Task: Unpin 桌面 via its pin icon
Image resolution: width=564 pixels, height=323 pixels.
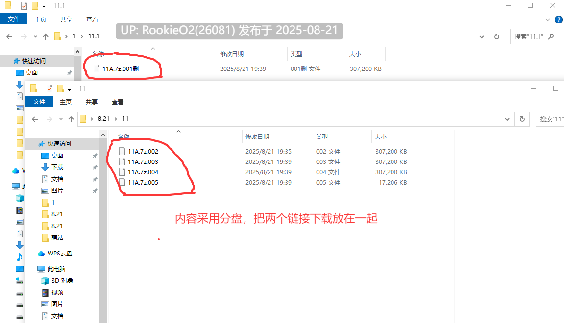Action: pyautogui.click(x=95, y=156)
